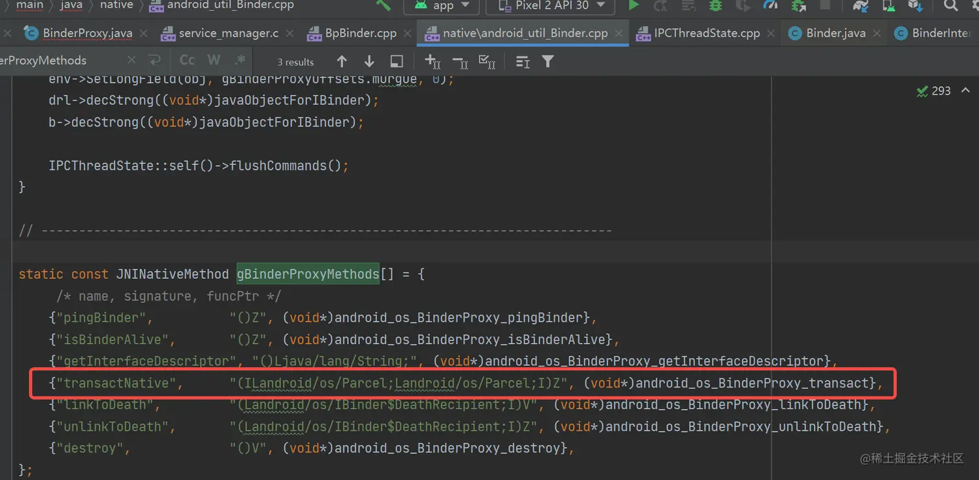This screenshot has height=480, width=979.
Task: Click the "transactNative" string in code
Action: click(x=117, y=383)
